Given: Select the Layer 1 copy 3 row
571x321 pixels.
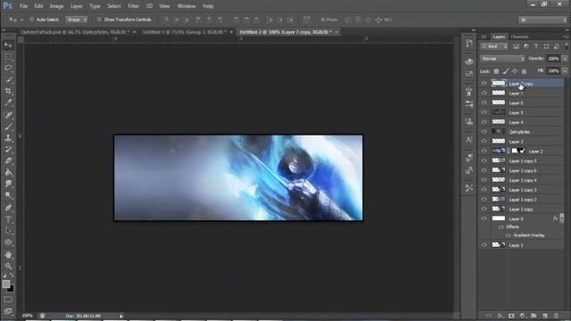Looking at the screenshot, I should pyautogui.click(x=521, y=190).
